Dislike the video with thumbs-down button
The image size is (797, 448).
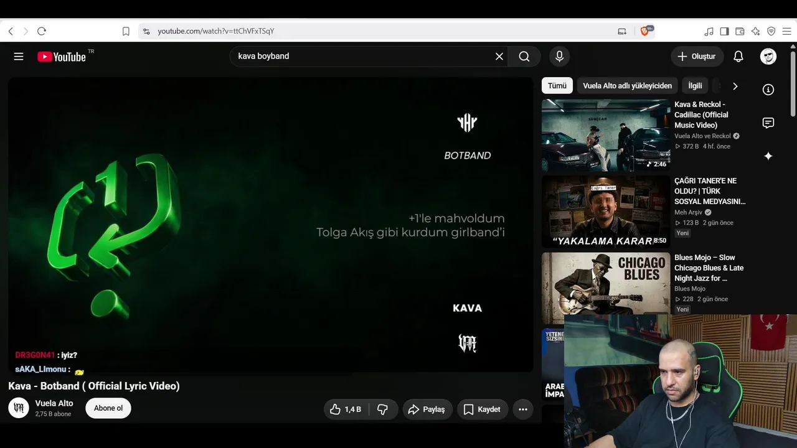click(x=383, y=409)
